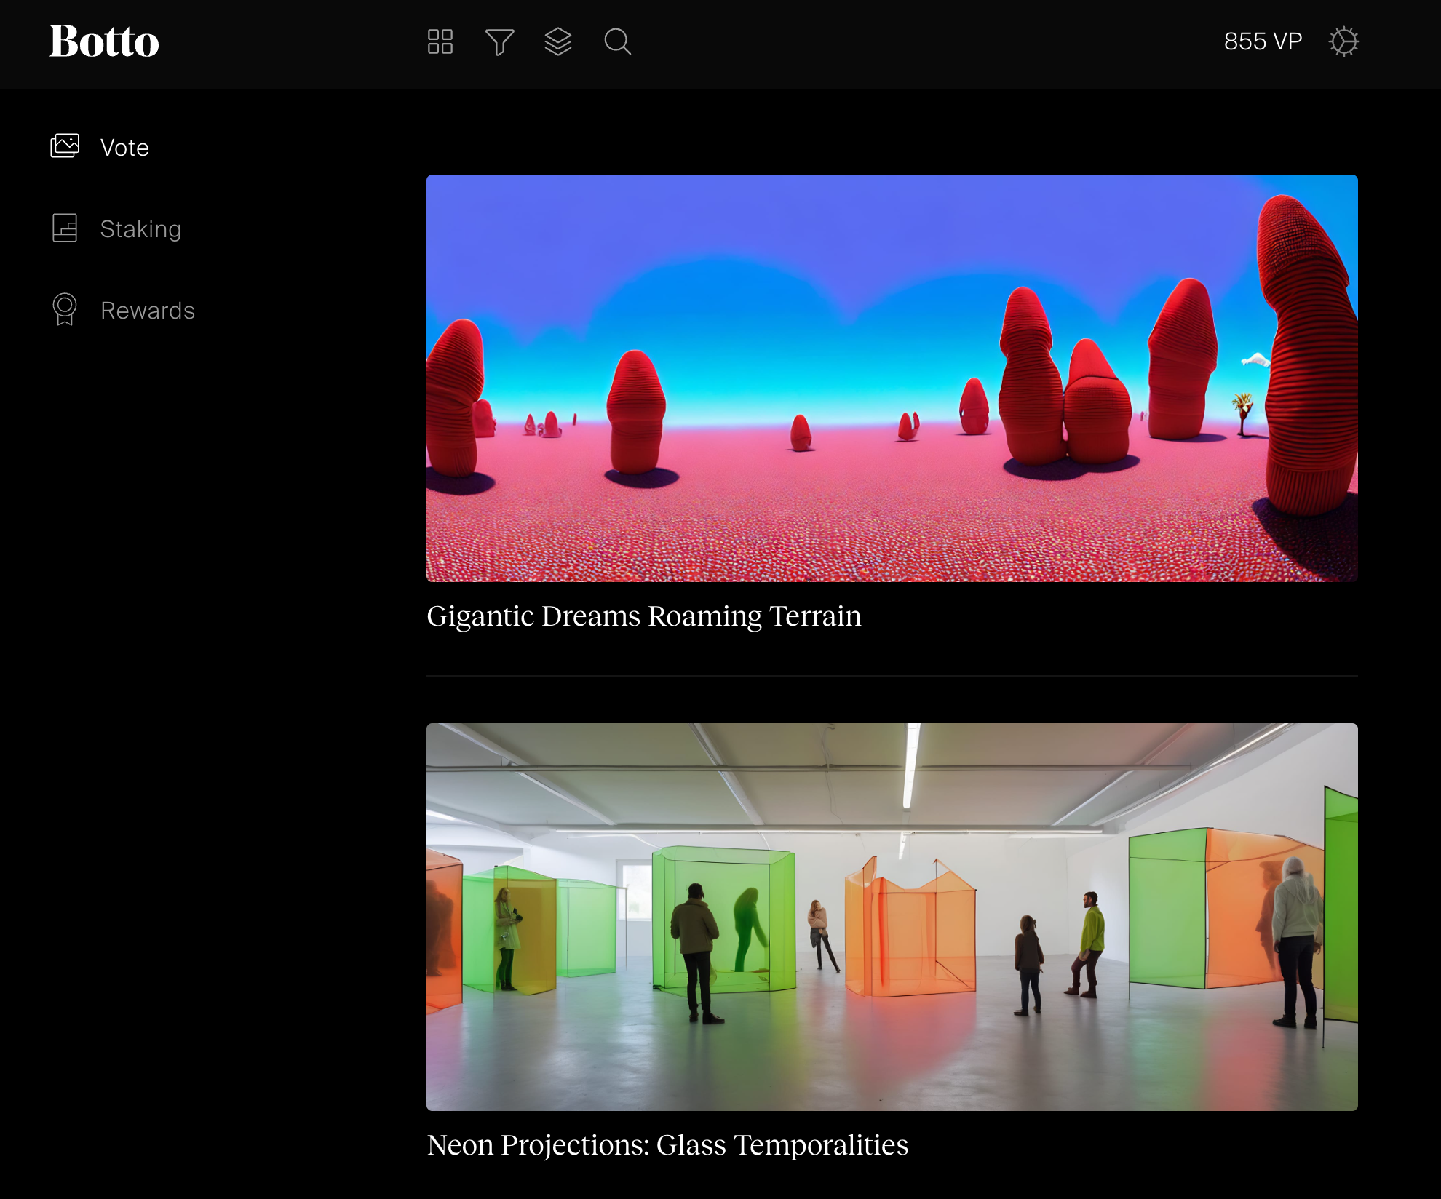
Task: Open the red pillars desert artwork
Action: click(x=892, y=378)
